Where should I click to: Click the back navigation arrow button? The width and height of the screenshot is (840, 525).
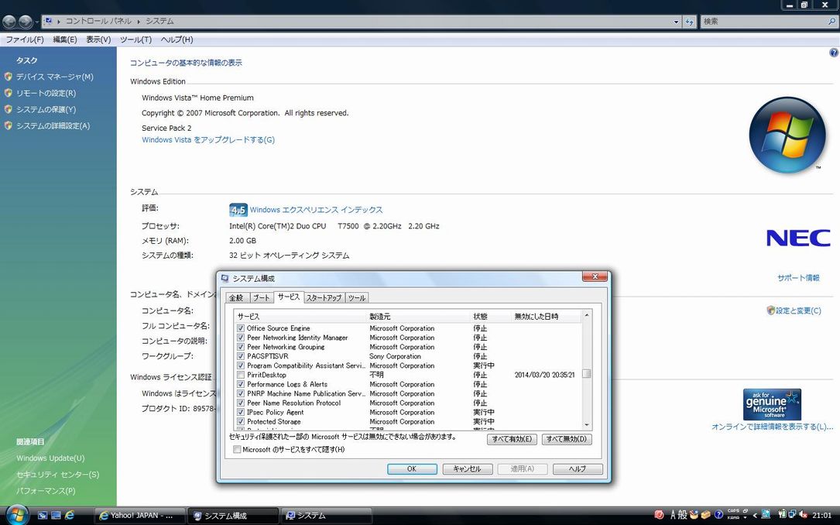coord(9,22)
